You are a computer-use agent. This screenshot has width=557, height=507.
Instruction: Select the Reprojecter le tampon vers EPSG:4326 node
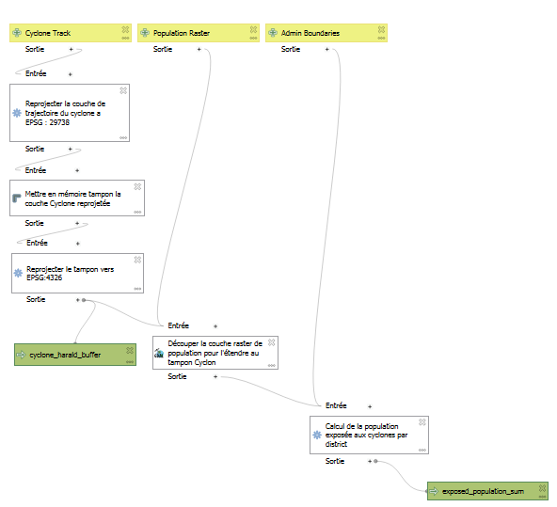(77, 274)
